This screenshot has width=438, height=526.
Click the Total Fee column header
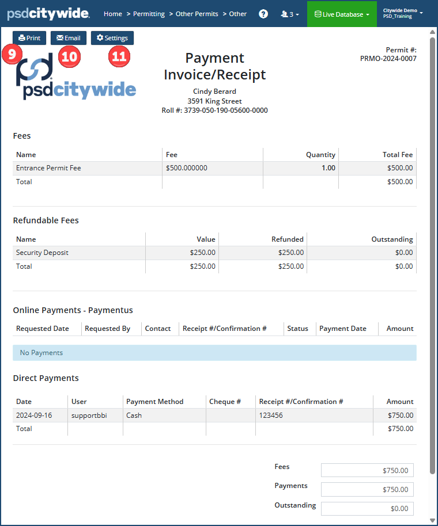(x=398, y=155)
